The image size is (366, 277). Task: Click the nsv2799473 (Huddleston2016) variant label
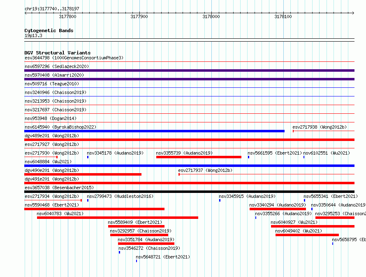(120, 196)
